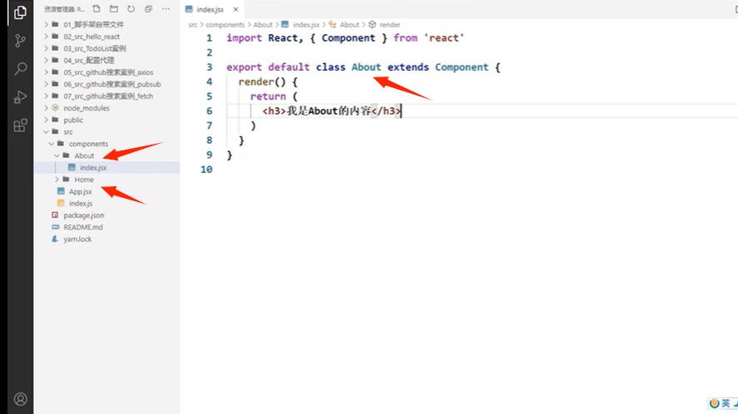
Task: Refresh the explorer file tree
Action: tap(131, 9)
